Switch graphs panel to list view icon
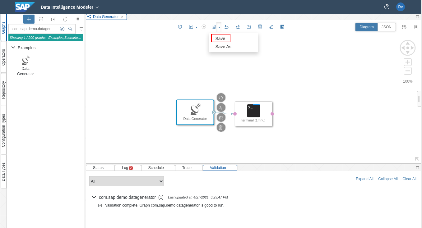Screen dimensions: 422x228 tap(77, 19)
